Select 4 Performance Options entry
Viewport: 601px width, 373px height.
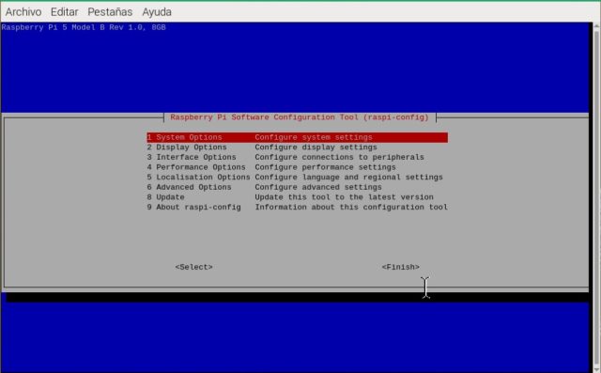tap(297, 167)
